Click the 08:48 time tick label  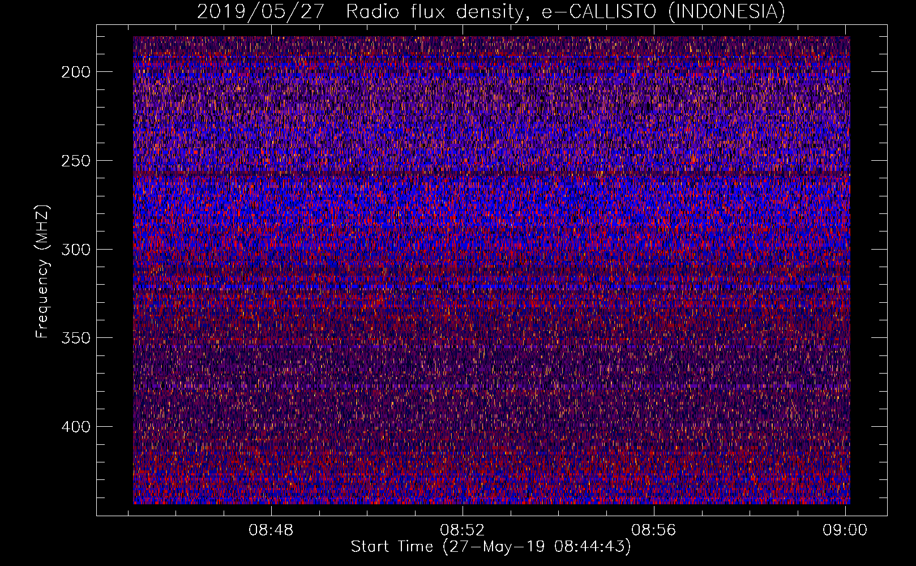click(271, 530)
